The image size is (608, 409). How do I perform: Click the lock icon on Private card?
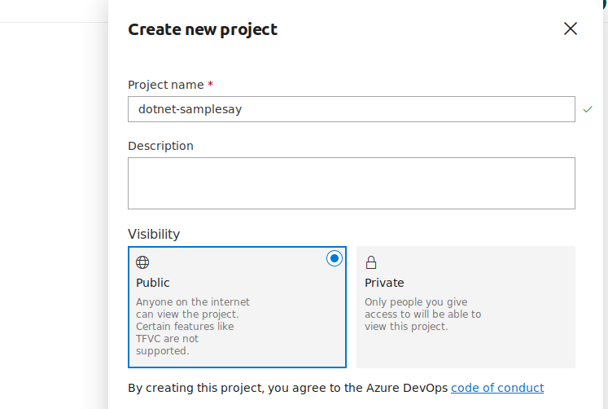coord(371,262)
